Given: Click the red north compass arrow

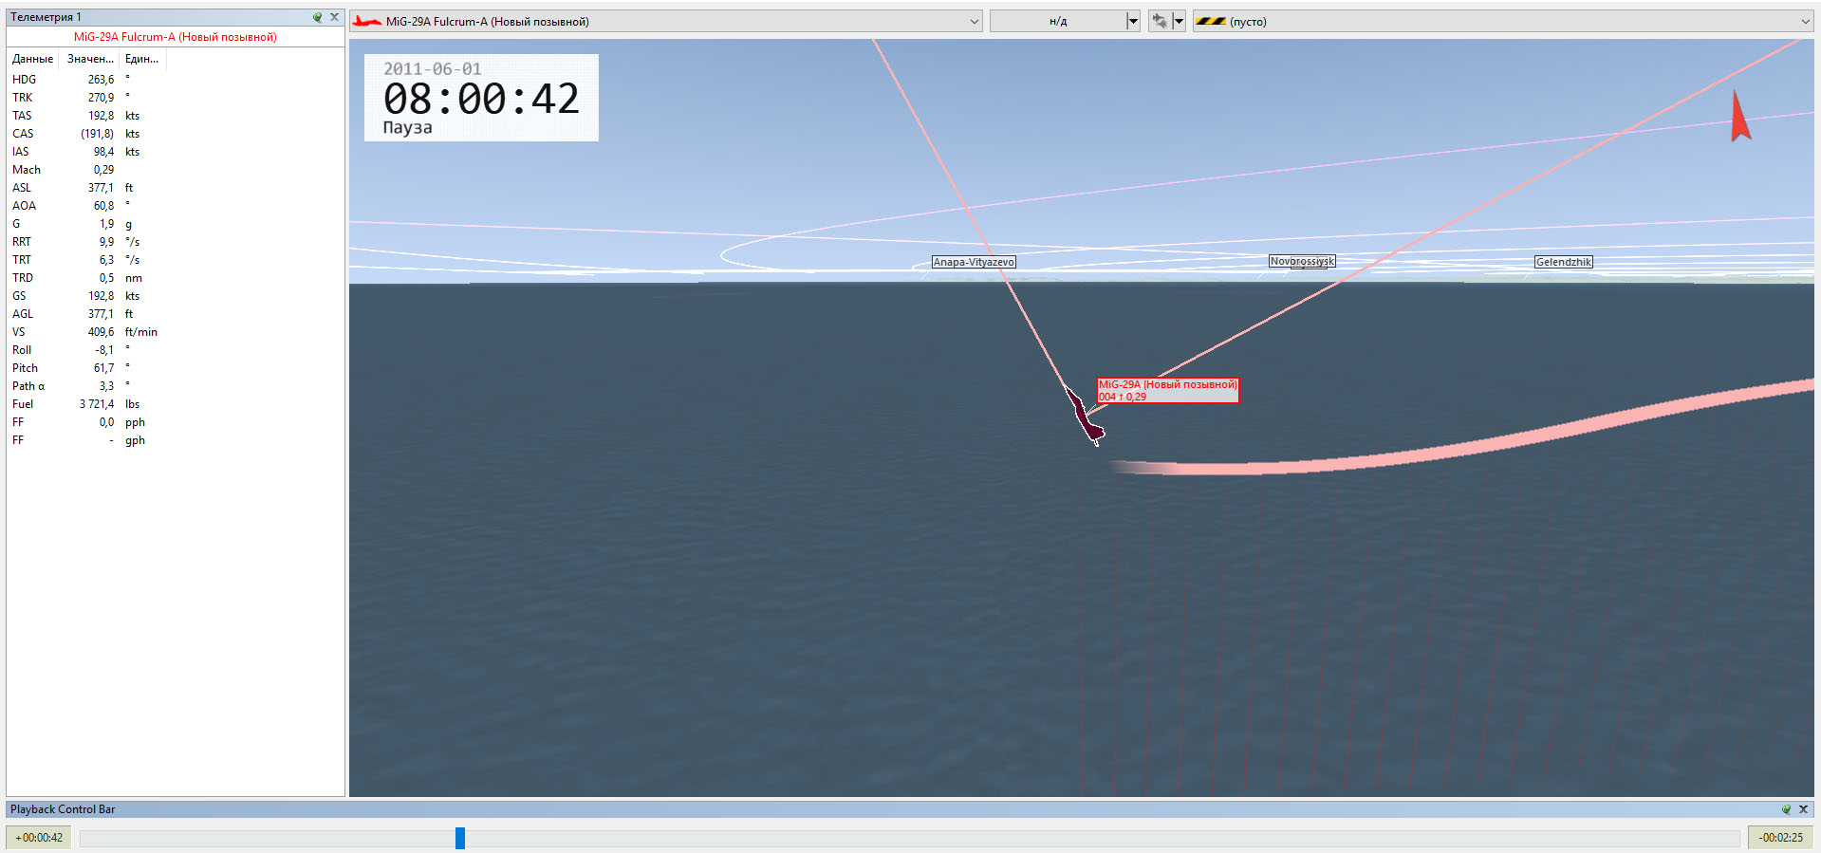Looking at the screenshot, I should [1739, 116].
